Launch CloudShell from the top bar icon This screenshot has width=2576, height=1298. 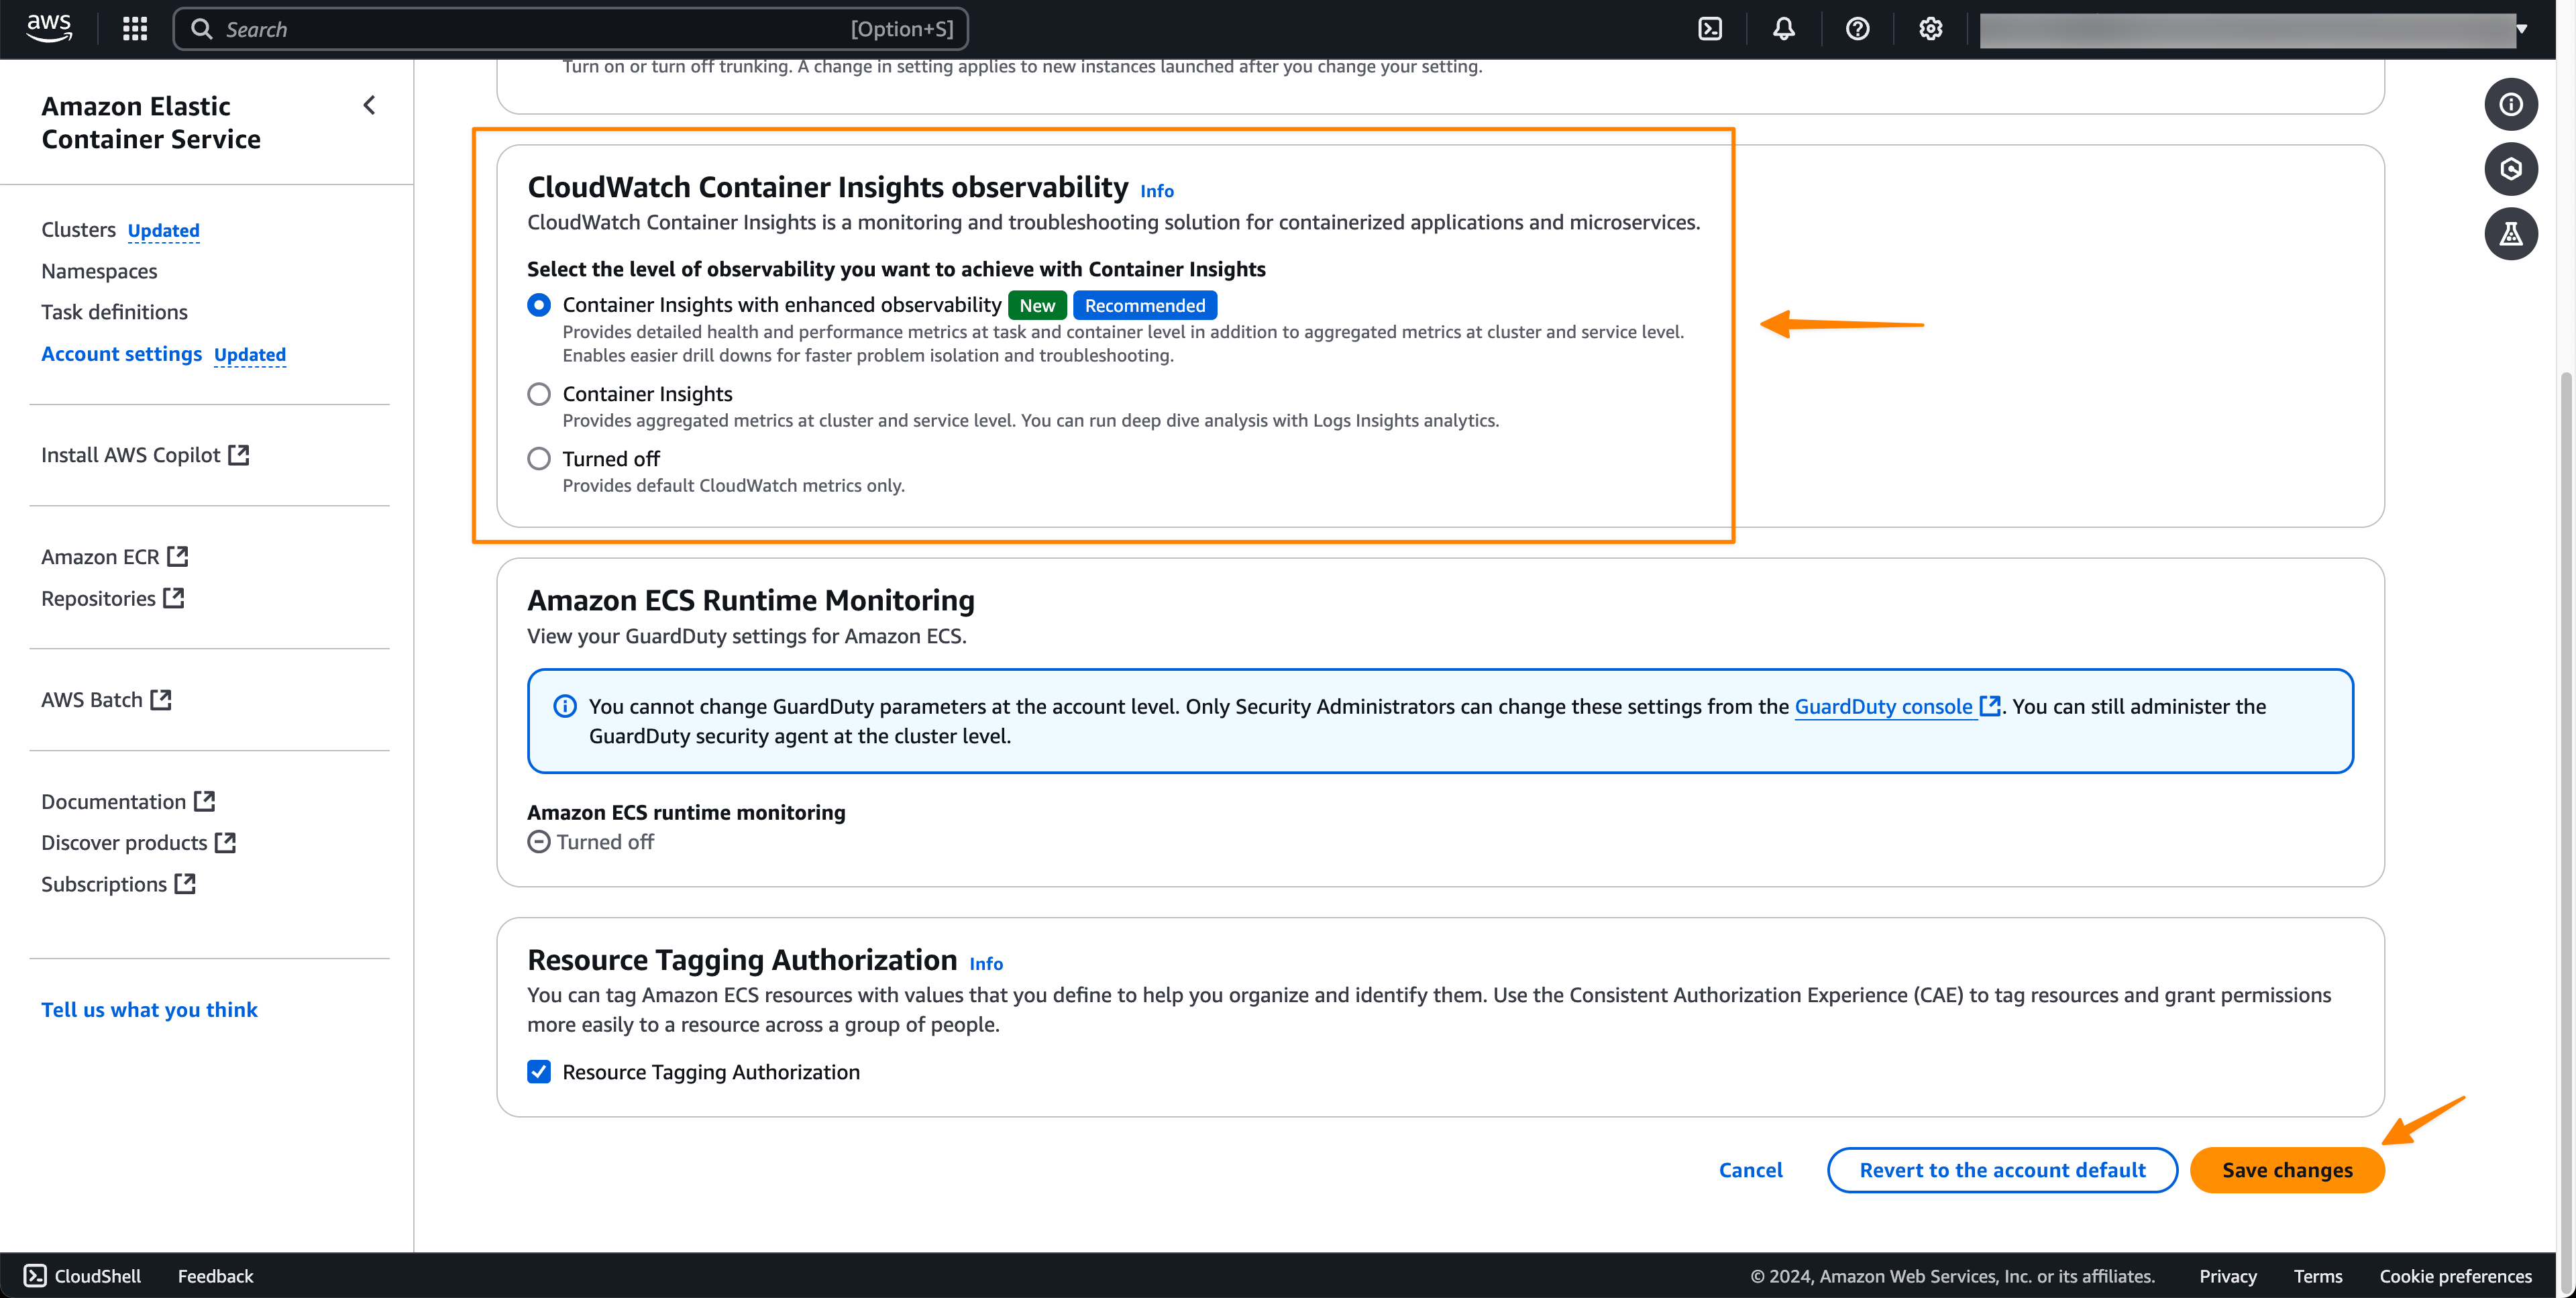pyautogui.click(x=1710, y=29)
